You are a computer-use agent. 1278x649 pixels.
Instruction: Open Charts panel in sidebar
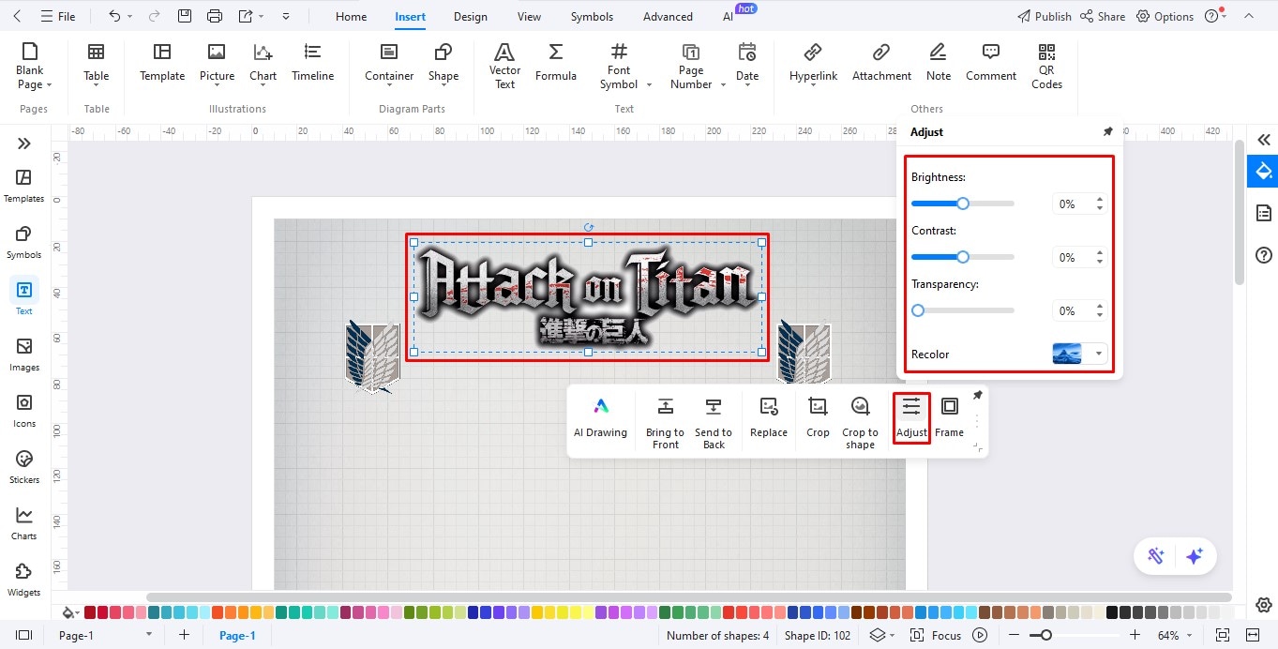pos(24,523)
